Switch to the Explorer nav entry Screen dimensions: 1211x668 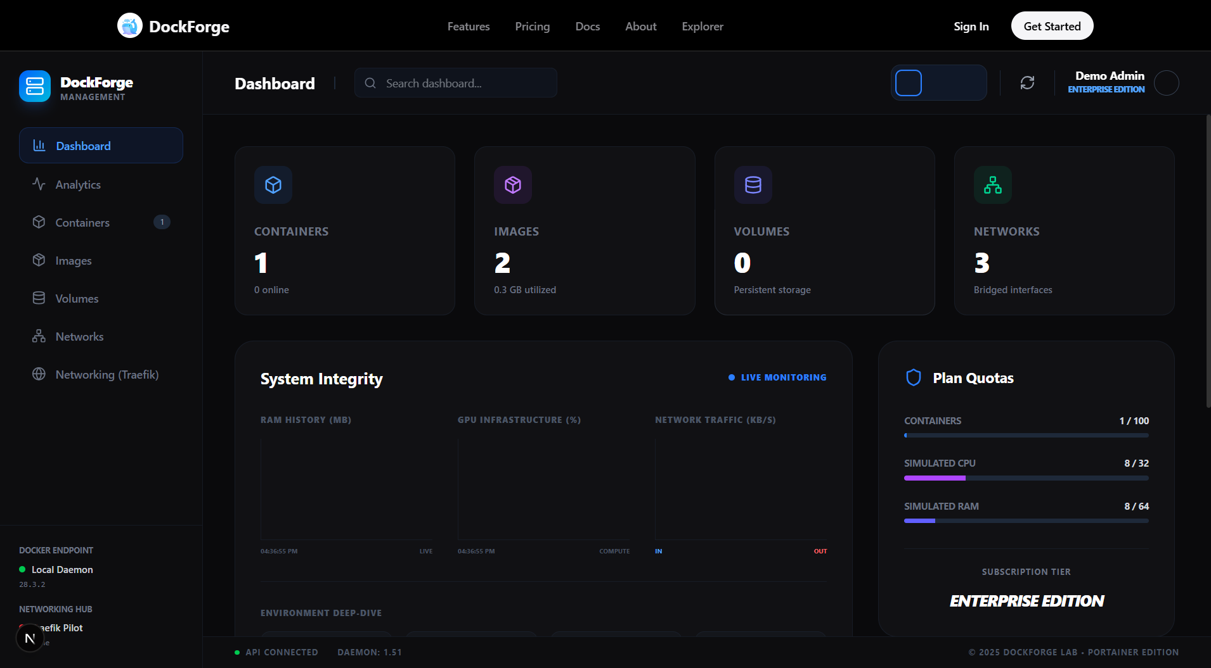tap(702, 26)
